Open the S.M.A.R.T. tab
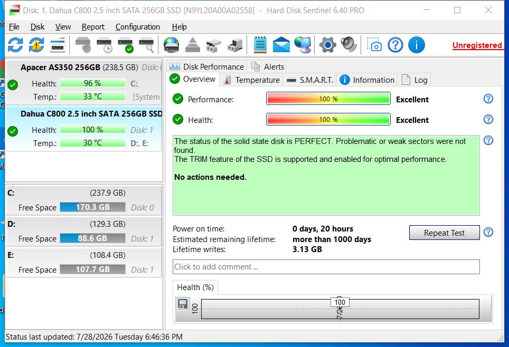Viewport: 509px width, 347px height. [x=310, y=80]
